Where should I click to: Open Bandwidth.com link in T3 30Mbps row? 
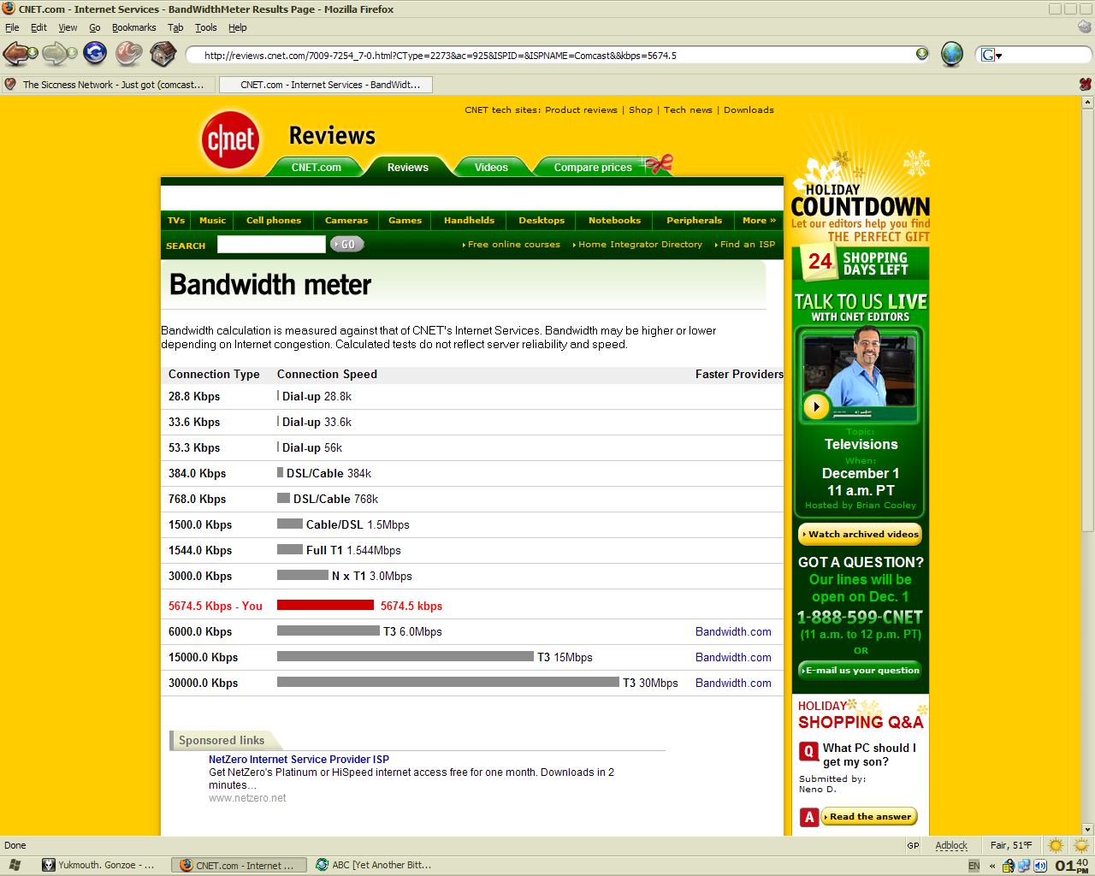tap(733, 684)
